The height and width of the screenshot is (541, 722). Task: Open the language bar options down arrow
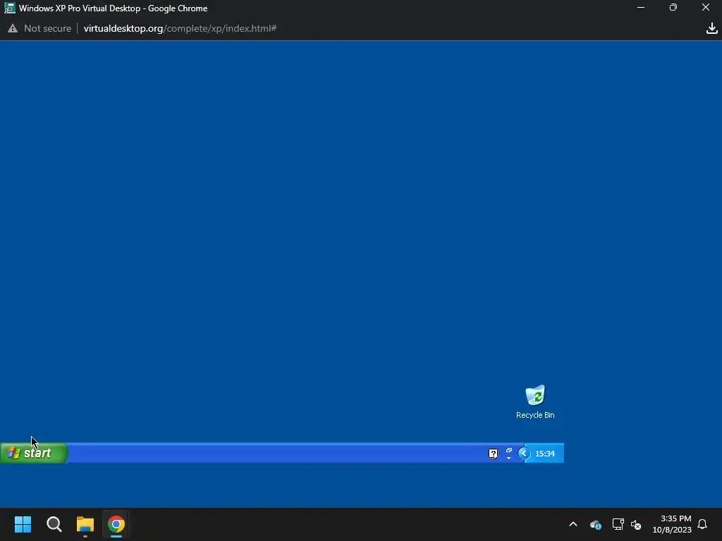pos(509,458)
